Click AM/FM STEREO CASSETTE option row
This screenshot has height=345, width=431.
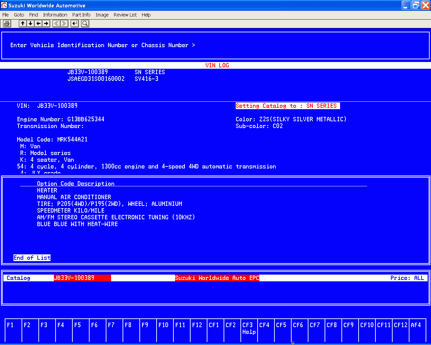point(116,217)
